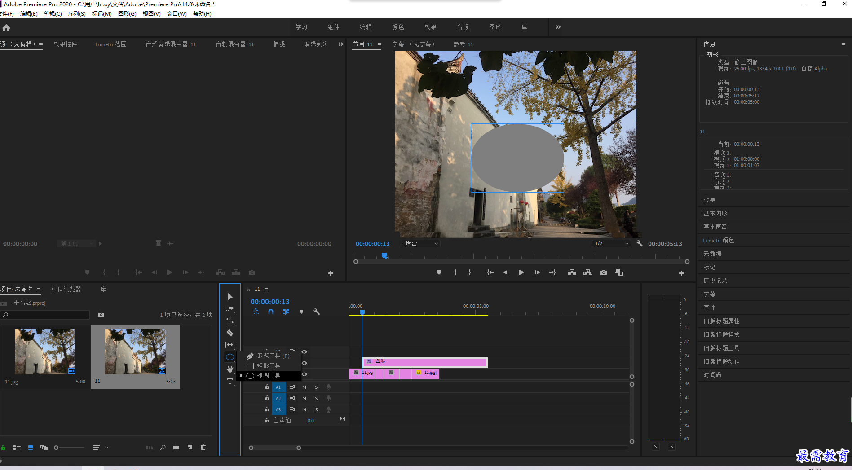Screen dimensions: 852x470
Task: Open 图形 menu
Action: tap(127, 14)
